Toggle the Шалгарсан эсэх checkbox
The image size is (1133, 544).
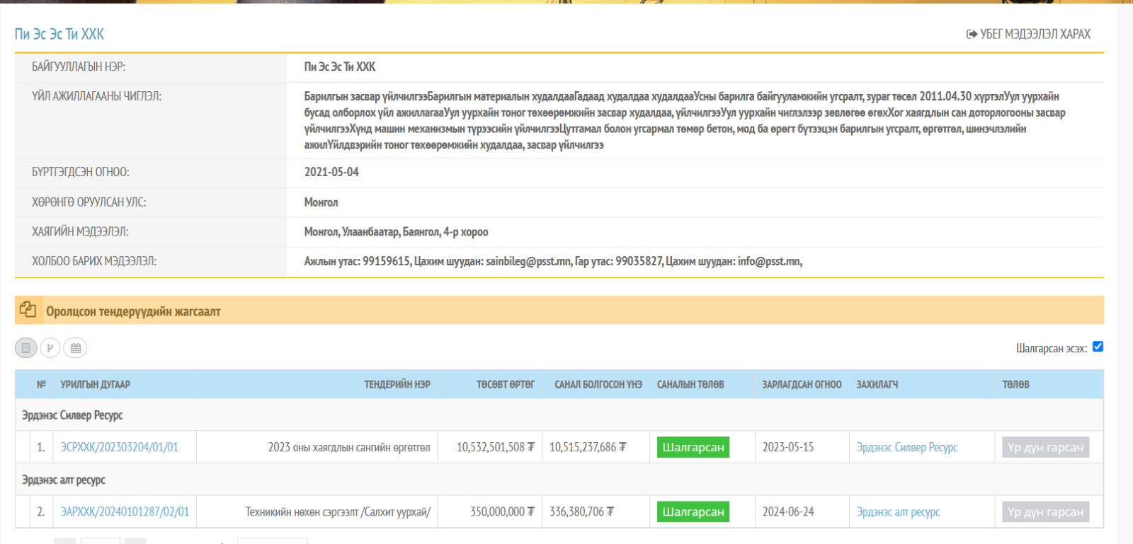tap(1098, 347)
